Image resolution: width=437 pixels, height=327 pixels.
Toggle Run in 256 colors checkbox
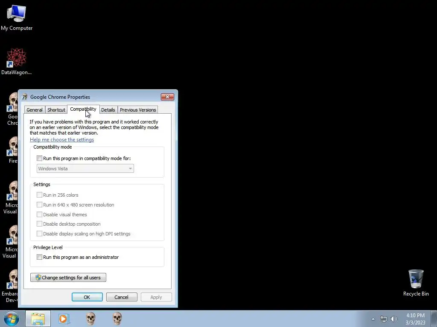click(39, 195)
